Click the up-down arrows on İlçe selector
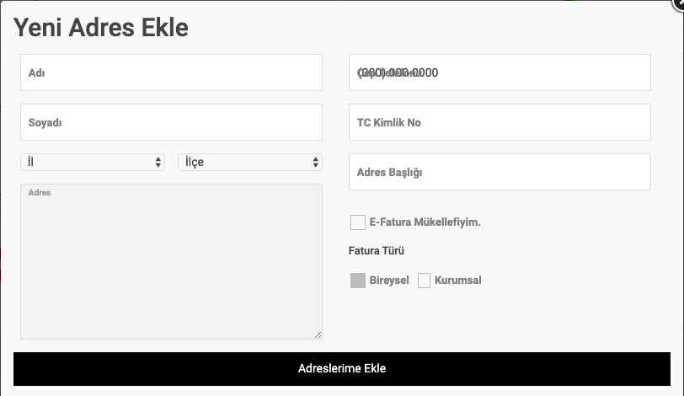The image size is (684, 396). 315,163
